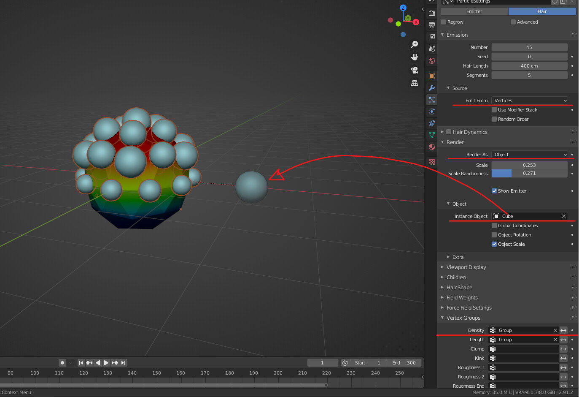
Task: Select the Hair particle type tab
Action: (x=542, y=11)
